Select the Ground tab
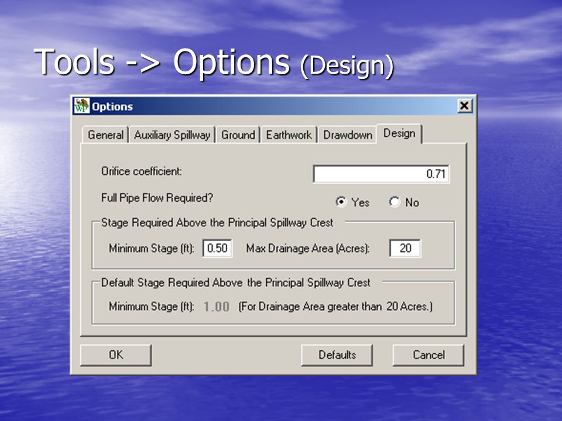Viewport: 562px width, 421px height. pyautogui.click(x=238, y=135)
